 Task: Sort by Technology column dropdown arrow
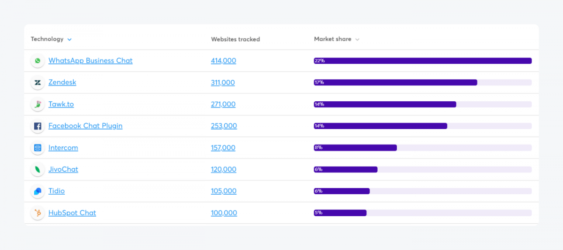tap(69, 39)
